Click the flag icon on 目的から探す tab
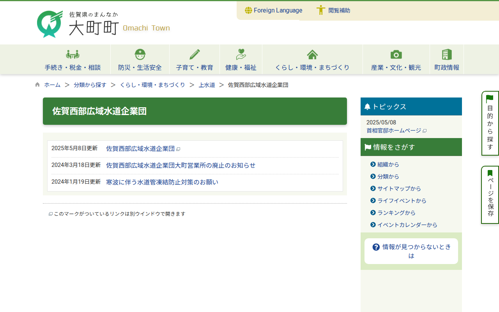499x312 pixels. (x=490, y=99)
